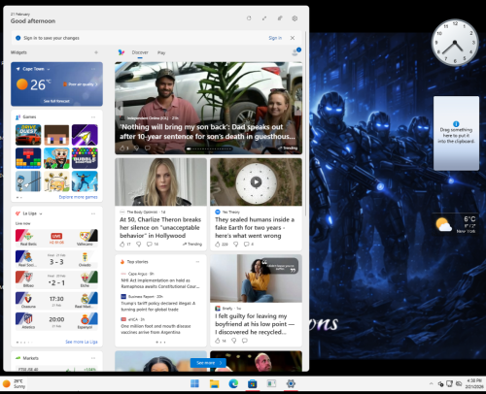Launch the Drive Quest game tile
The height and width of the screenshot is (394, 486).
coord(28,135)
